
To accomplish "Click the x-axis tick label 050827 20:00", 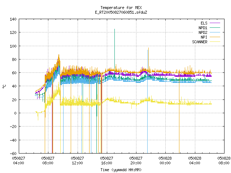I will (136, 161).
